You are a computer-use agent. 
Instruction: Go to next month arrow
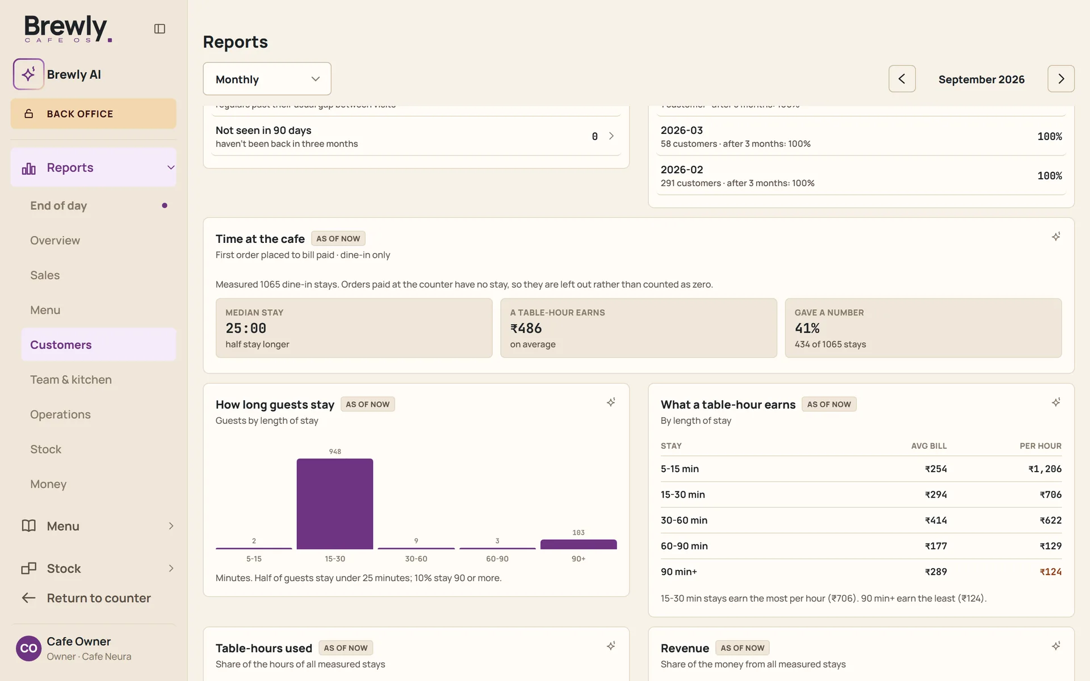(x=1061, y=79)
